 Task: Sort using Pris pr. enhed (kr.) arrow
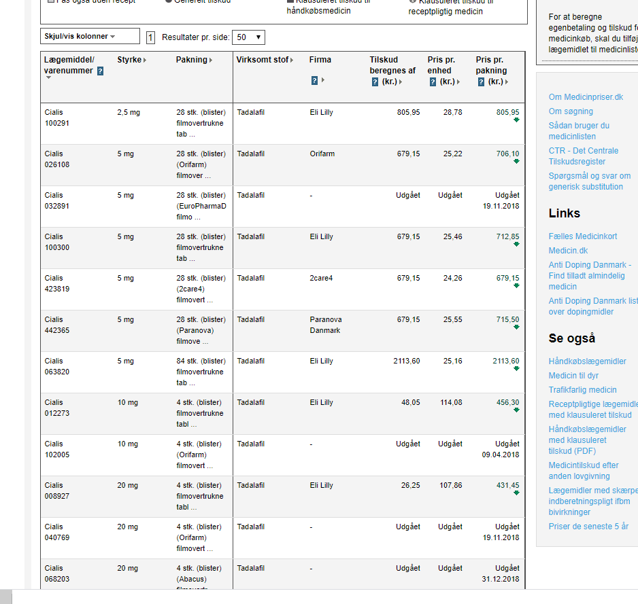(x=458, y=82)
